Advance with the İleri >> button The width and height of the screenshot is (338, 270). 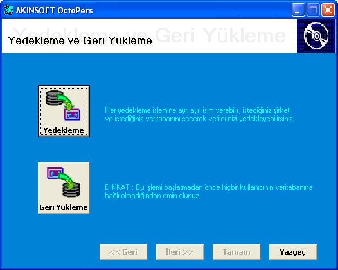point(180,252)
